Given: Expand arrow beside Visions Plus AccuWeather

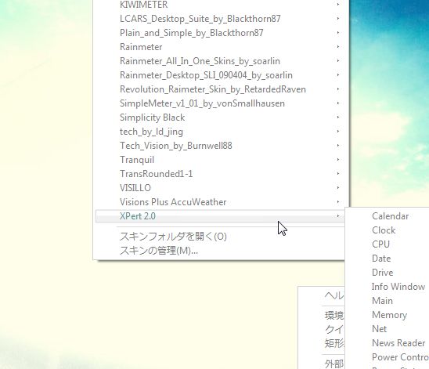Looking at the screenshot, I should point(338,202).
